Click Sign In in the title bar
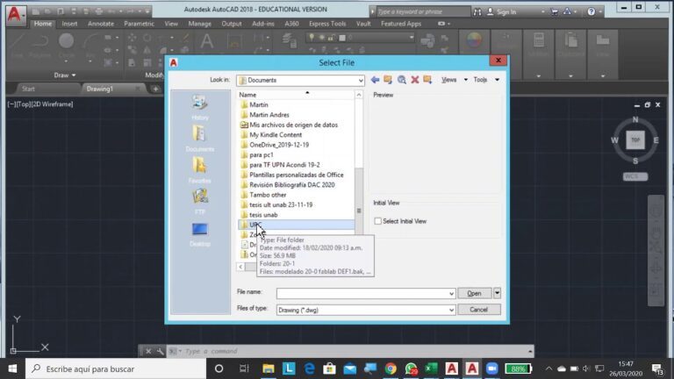Viewport: 674px width, 379px height. 505,12
